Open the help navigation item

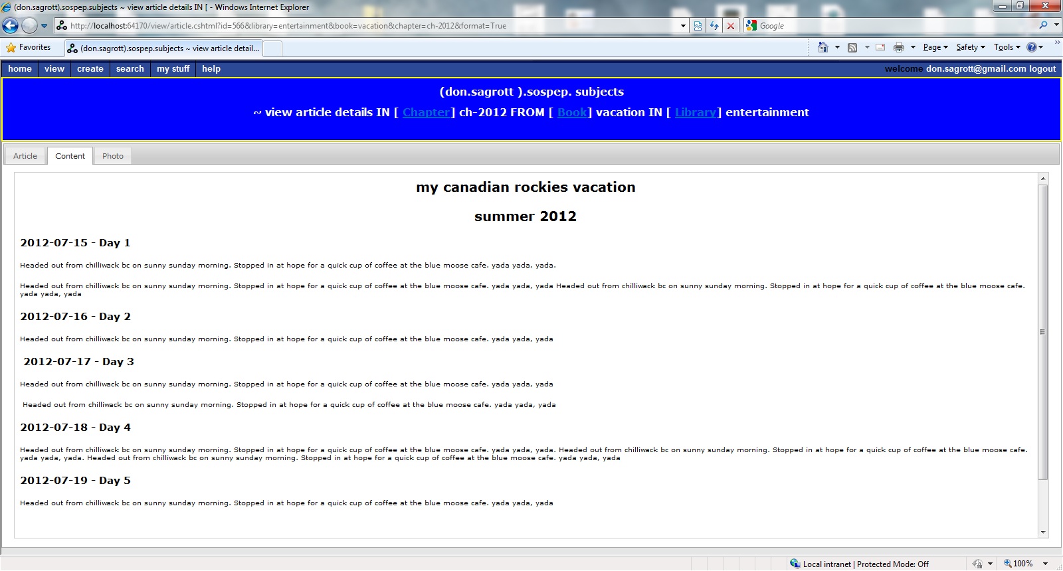coord(211,69)
